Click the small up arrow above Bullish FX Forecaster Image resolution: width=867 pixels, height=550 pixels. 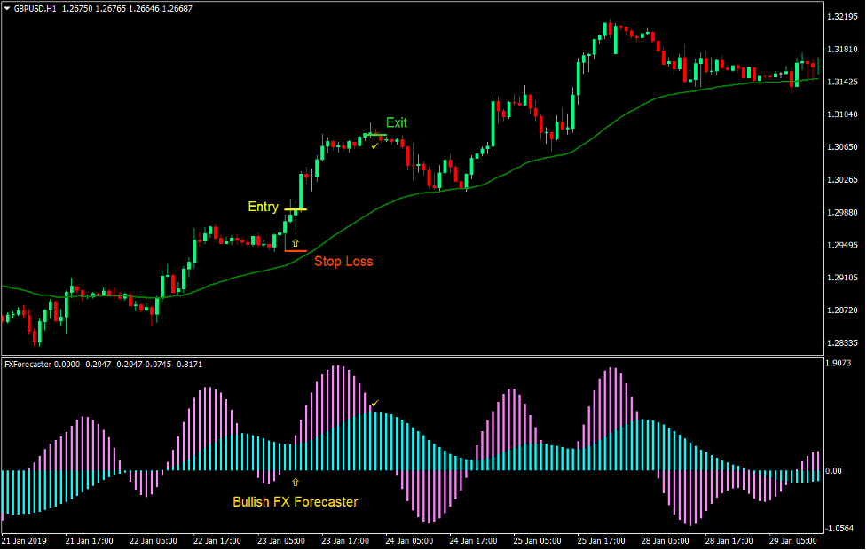coord(296,482)
